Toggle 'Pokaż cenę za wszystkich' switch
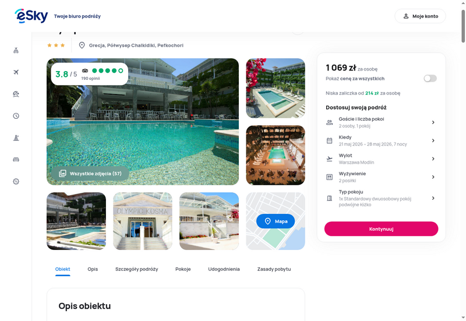The width and height of the screenshot is (466, 321). (430, 79)
